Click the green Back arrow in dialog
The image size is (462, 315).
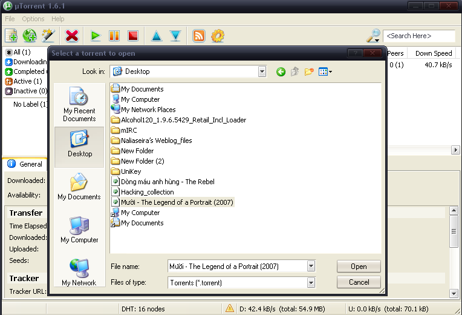[x=281, y=71]
